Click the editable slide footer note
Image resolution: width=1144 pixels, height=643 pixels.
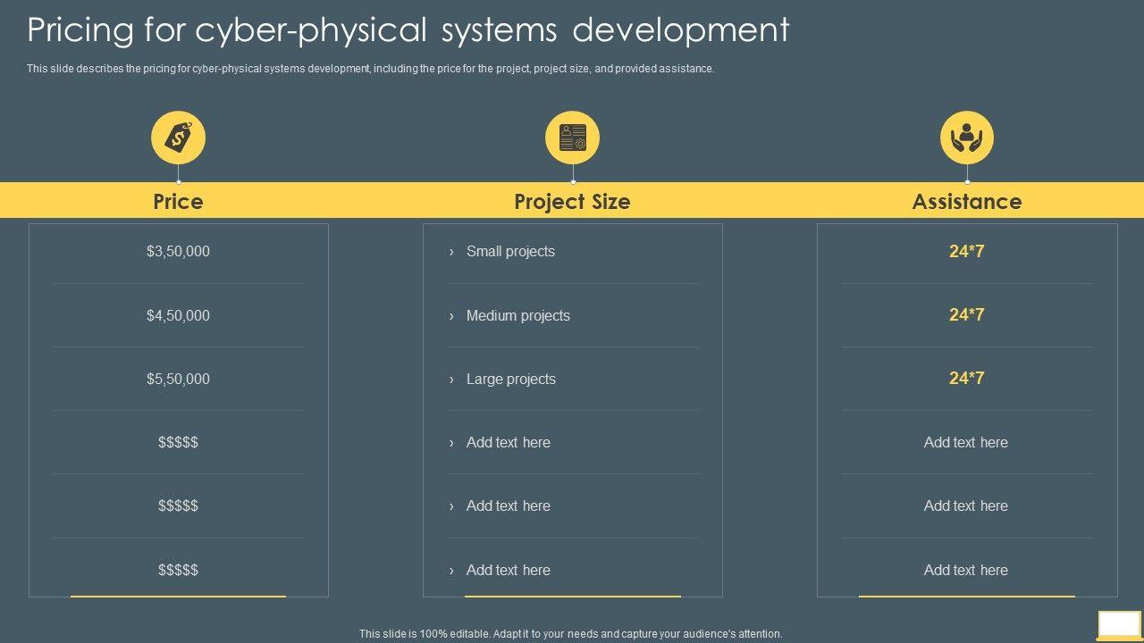point(570,633)
